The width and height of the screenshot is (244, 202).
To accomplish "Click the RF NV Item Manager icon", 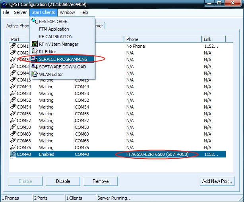I will click(x=35, y=44).
